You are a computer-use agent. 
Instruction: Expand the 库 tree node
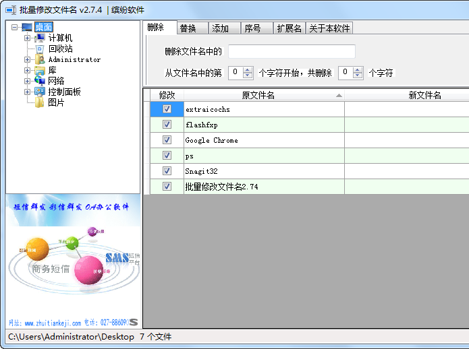(27, 70)
